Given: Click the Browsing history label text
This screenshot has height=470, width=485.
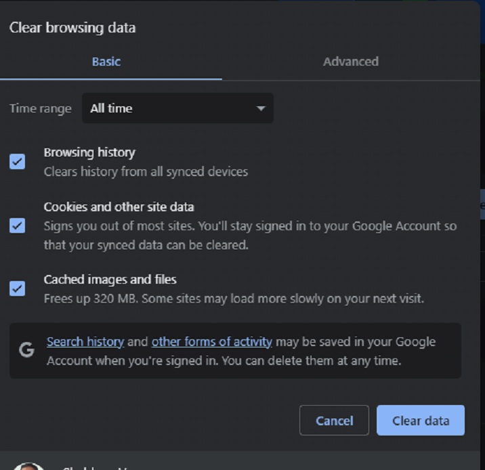Looking at the screenshot, I should point(89,152).
